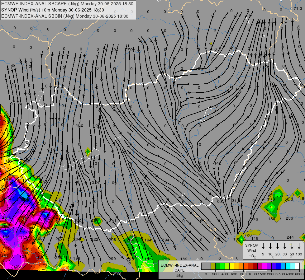The image size is (305, 280).
Task: Click the 30 m/s wind arrow in legend
Action: (284, 246)
